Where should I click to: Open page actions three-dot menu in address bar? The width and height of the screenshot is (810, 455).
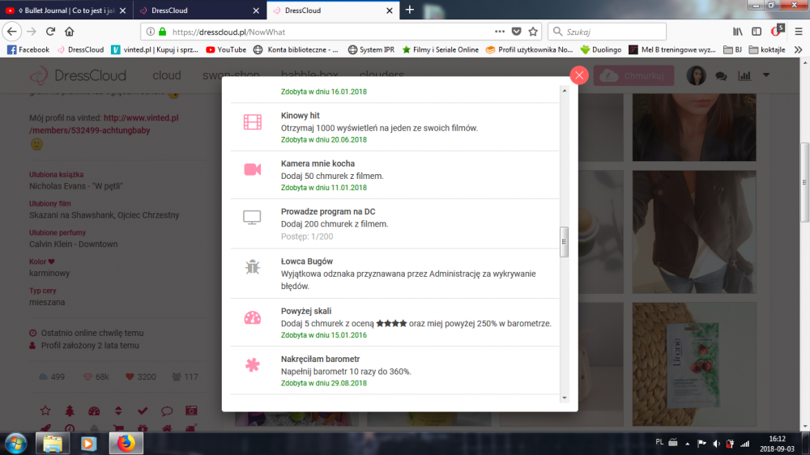pos(500,32)
